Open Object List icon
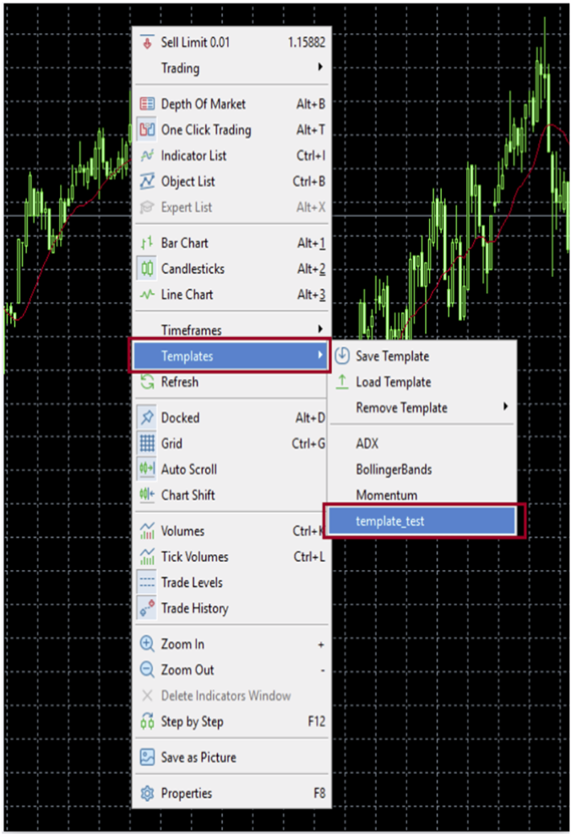Screen dimensions: 571x837 tap(147, 182)
